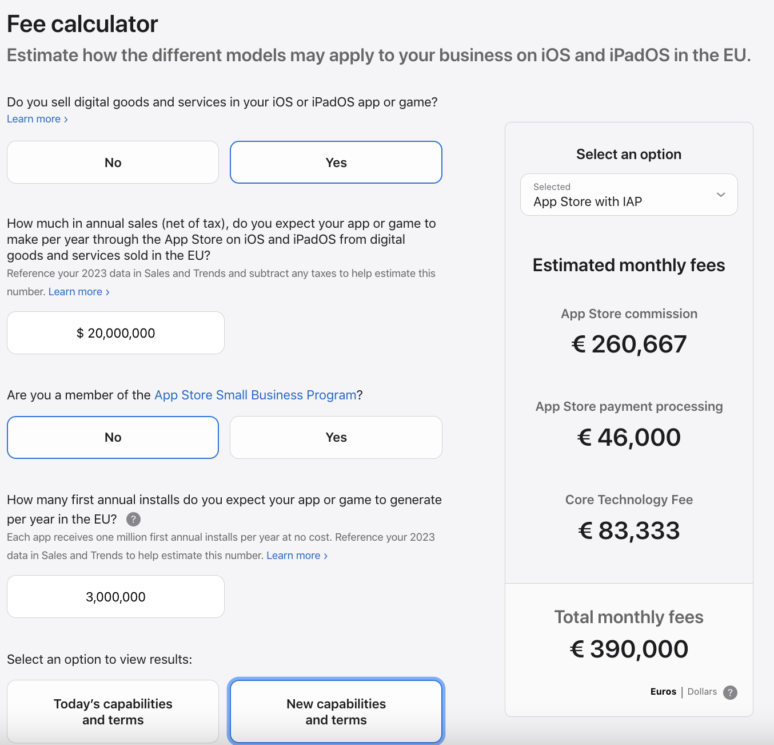Choose No for Small Business Program membership

click(113, 437)
